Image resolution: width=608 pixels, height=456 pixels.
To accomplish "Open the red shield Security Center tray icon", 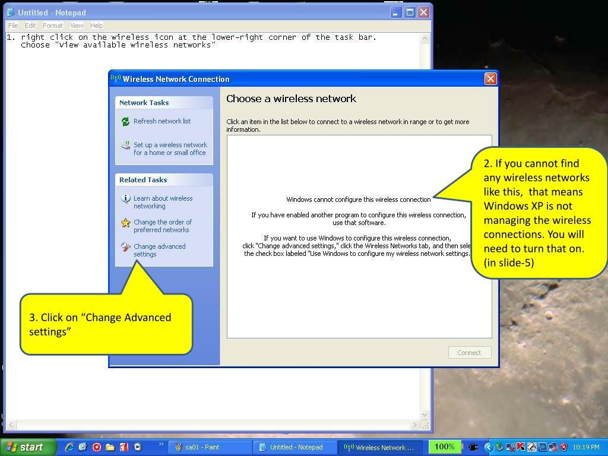I will point(564,447).
